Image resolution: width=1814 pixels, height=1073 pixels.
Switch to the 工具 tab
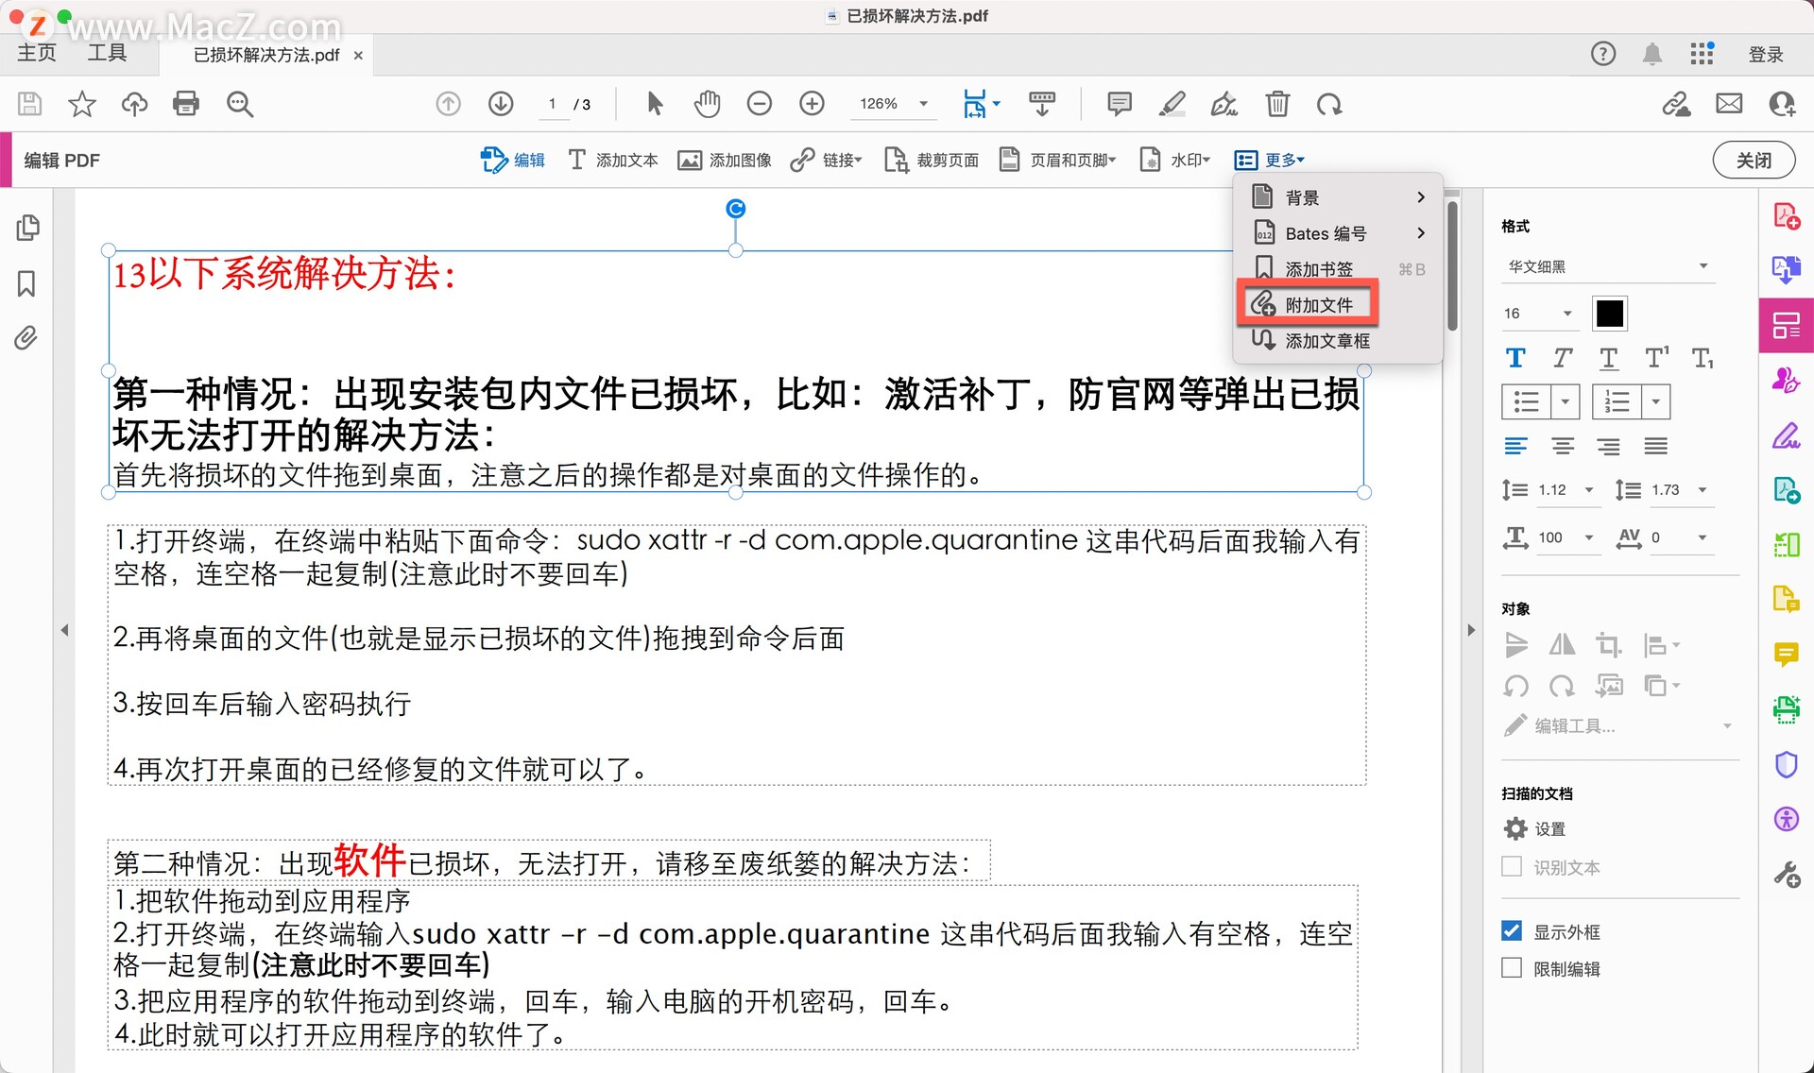click(107, 53)
